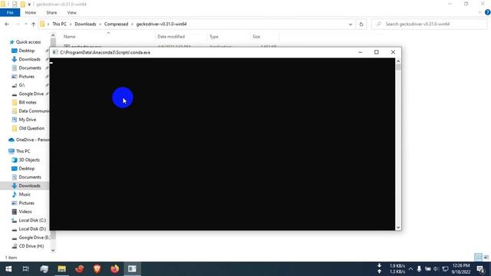Open Documents under This PC
This screenshot has height=276, width=491.
pyautogui.click(x=30, y=177)
